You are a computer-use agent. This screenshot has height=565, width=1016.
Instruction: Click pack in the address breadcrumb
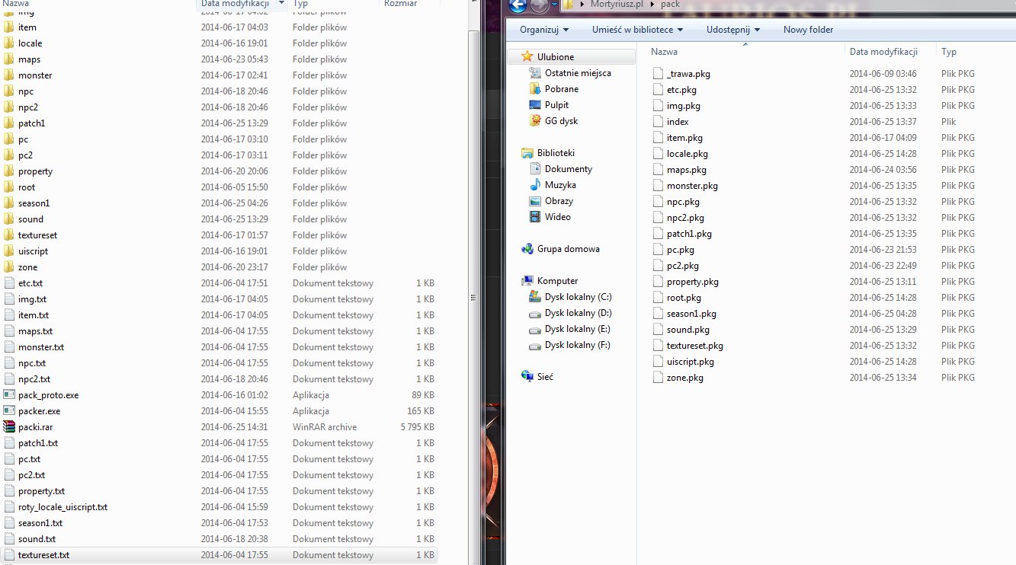click(670, 5)
